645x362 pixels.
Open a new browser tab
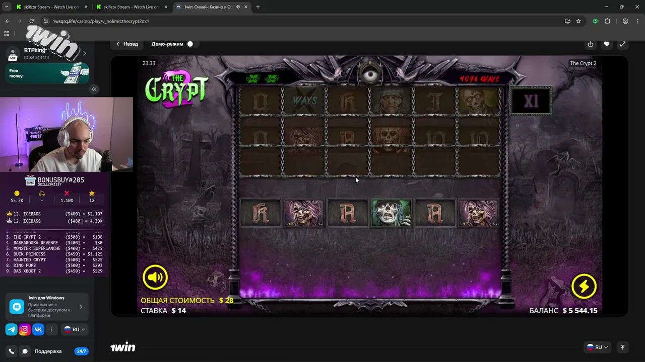(x=257, y=7)
